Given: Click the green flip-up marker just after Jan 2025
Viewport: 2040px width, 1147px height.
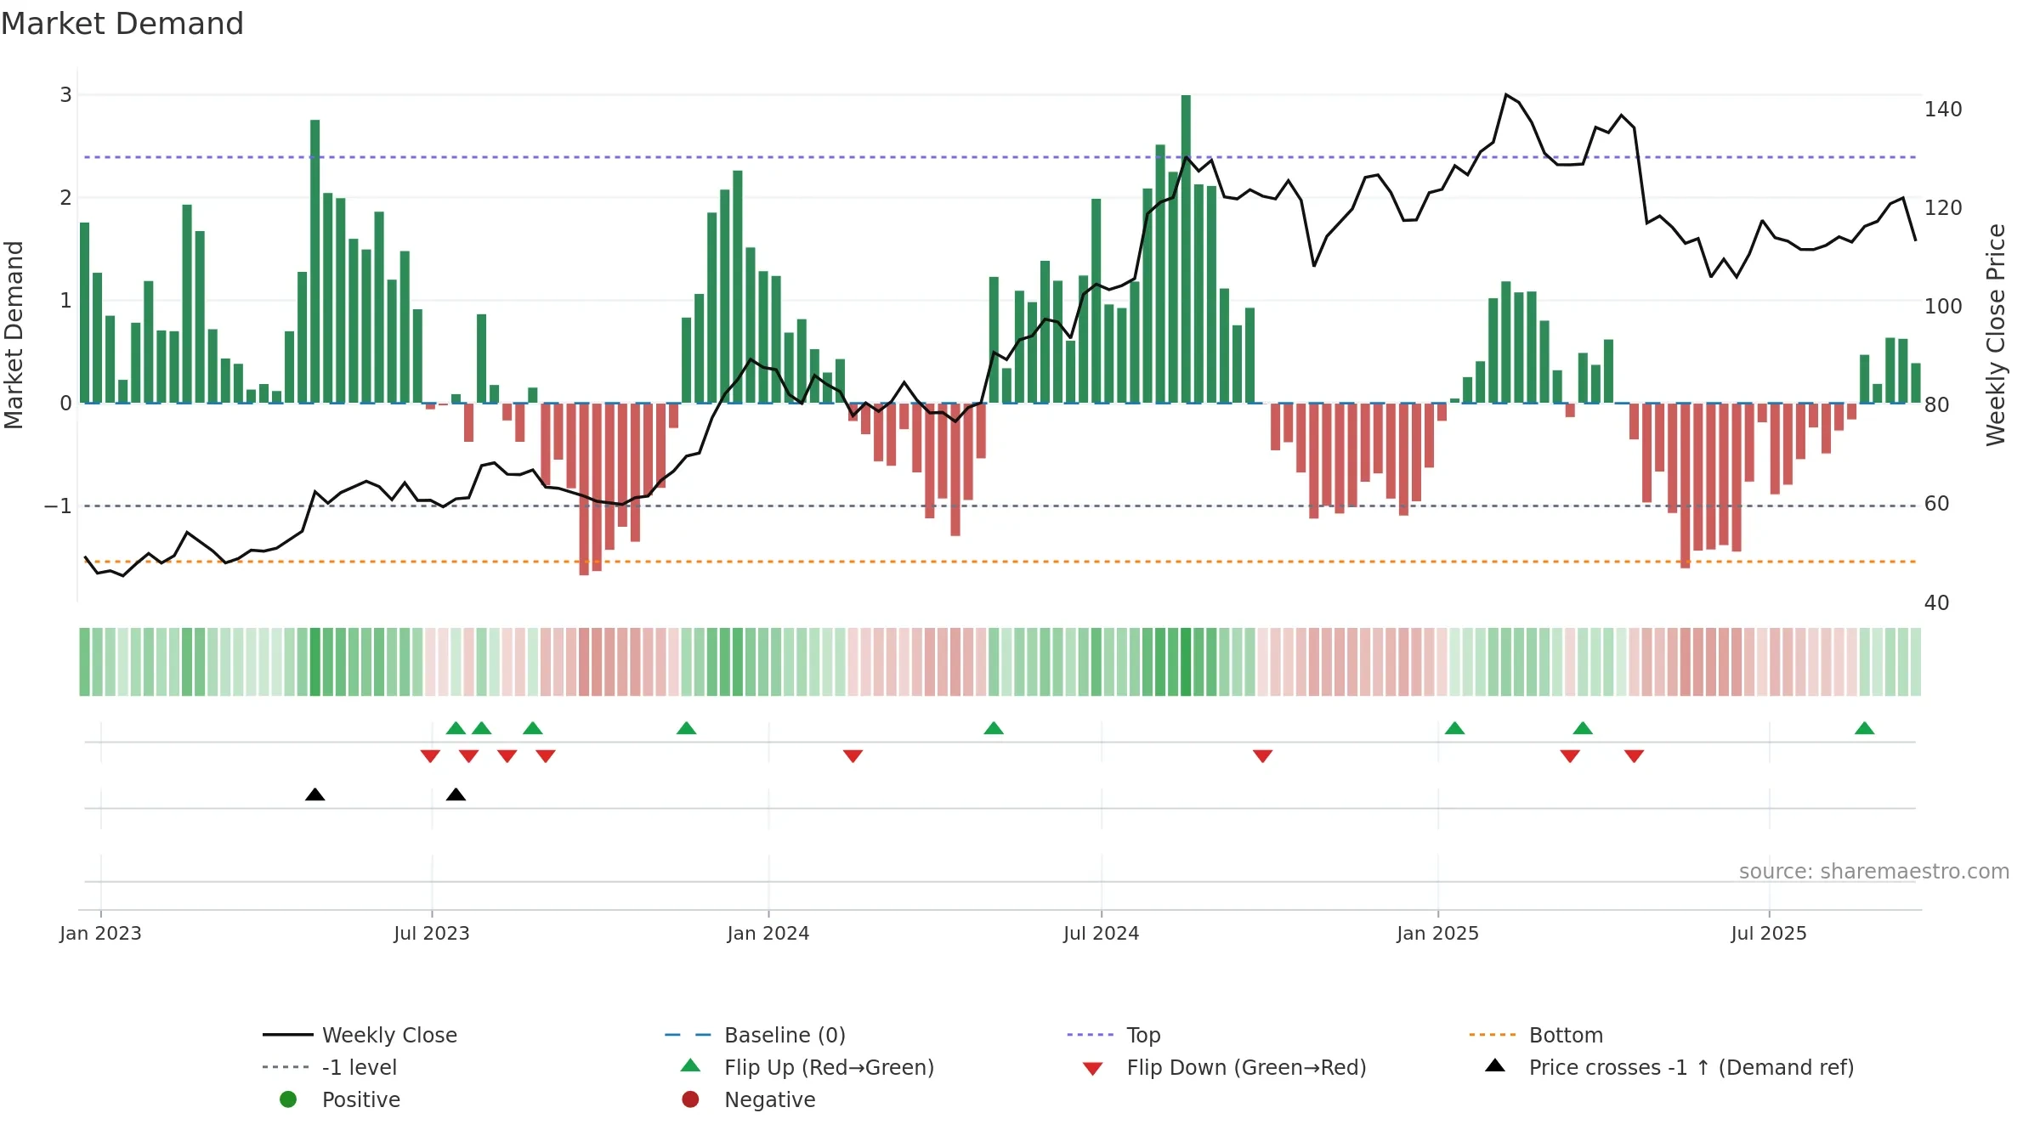Looking at the screenshot, I should pyautogui.click(x=1454, y=728).
